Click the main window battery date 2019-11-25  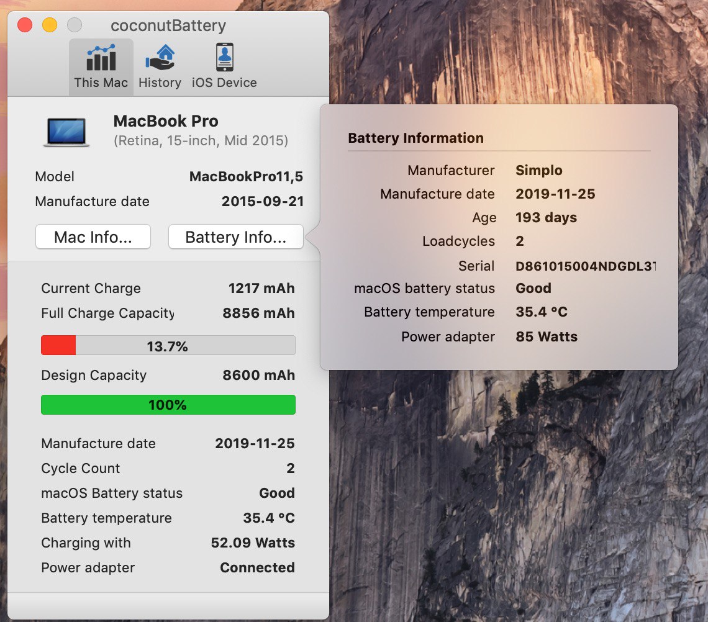(x=255, y=443)
